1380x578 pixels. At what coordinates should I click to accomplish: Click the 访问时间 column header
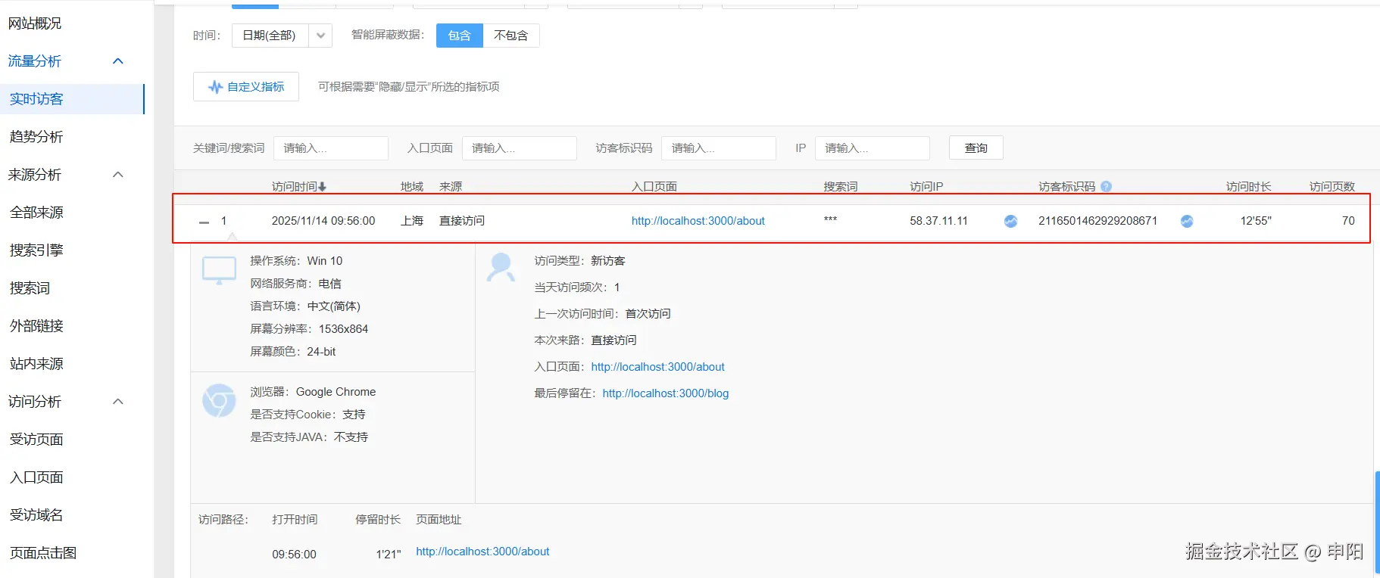[x=299, y=187]
